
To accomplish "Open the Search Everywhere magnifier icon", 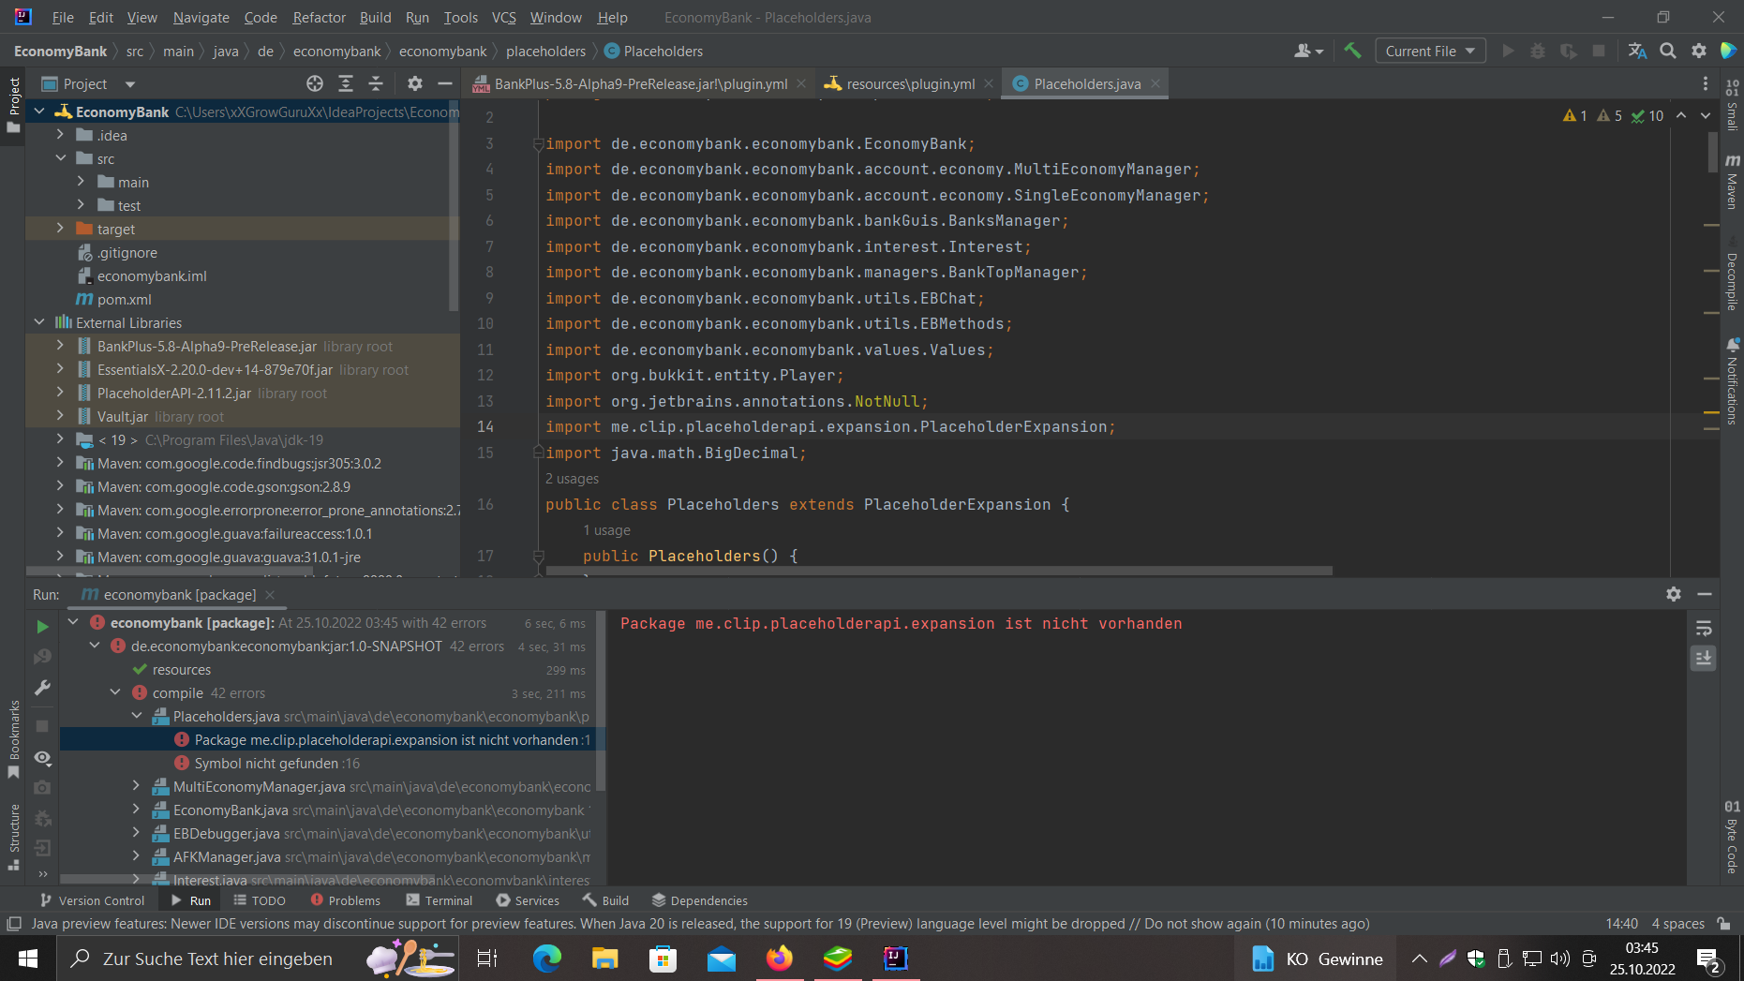I will click(x=1668, y=51).
